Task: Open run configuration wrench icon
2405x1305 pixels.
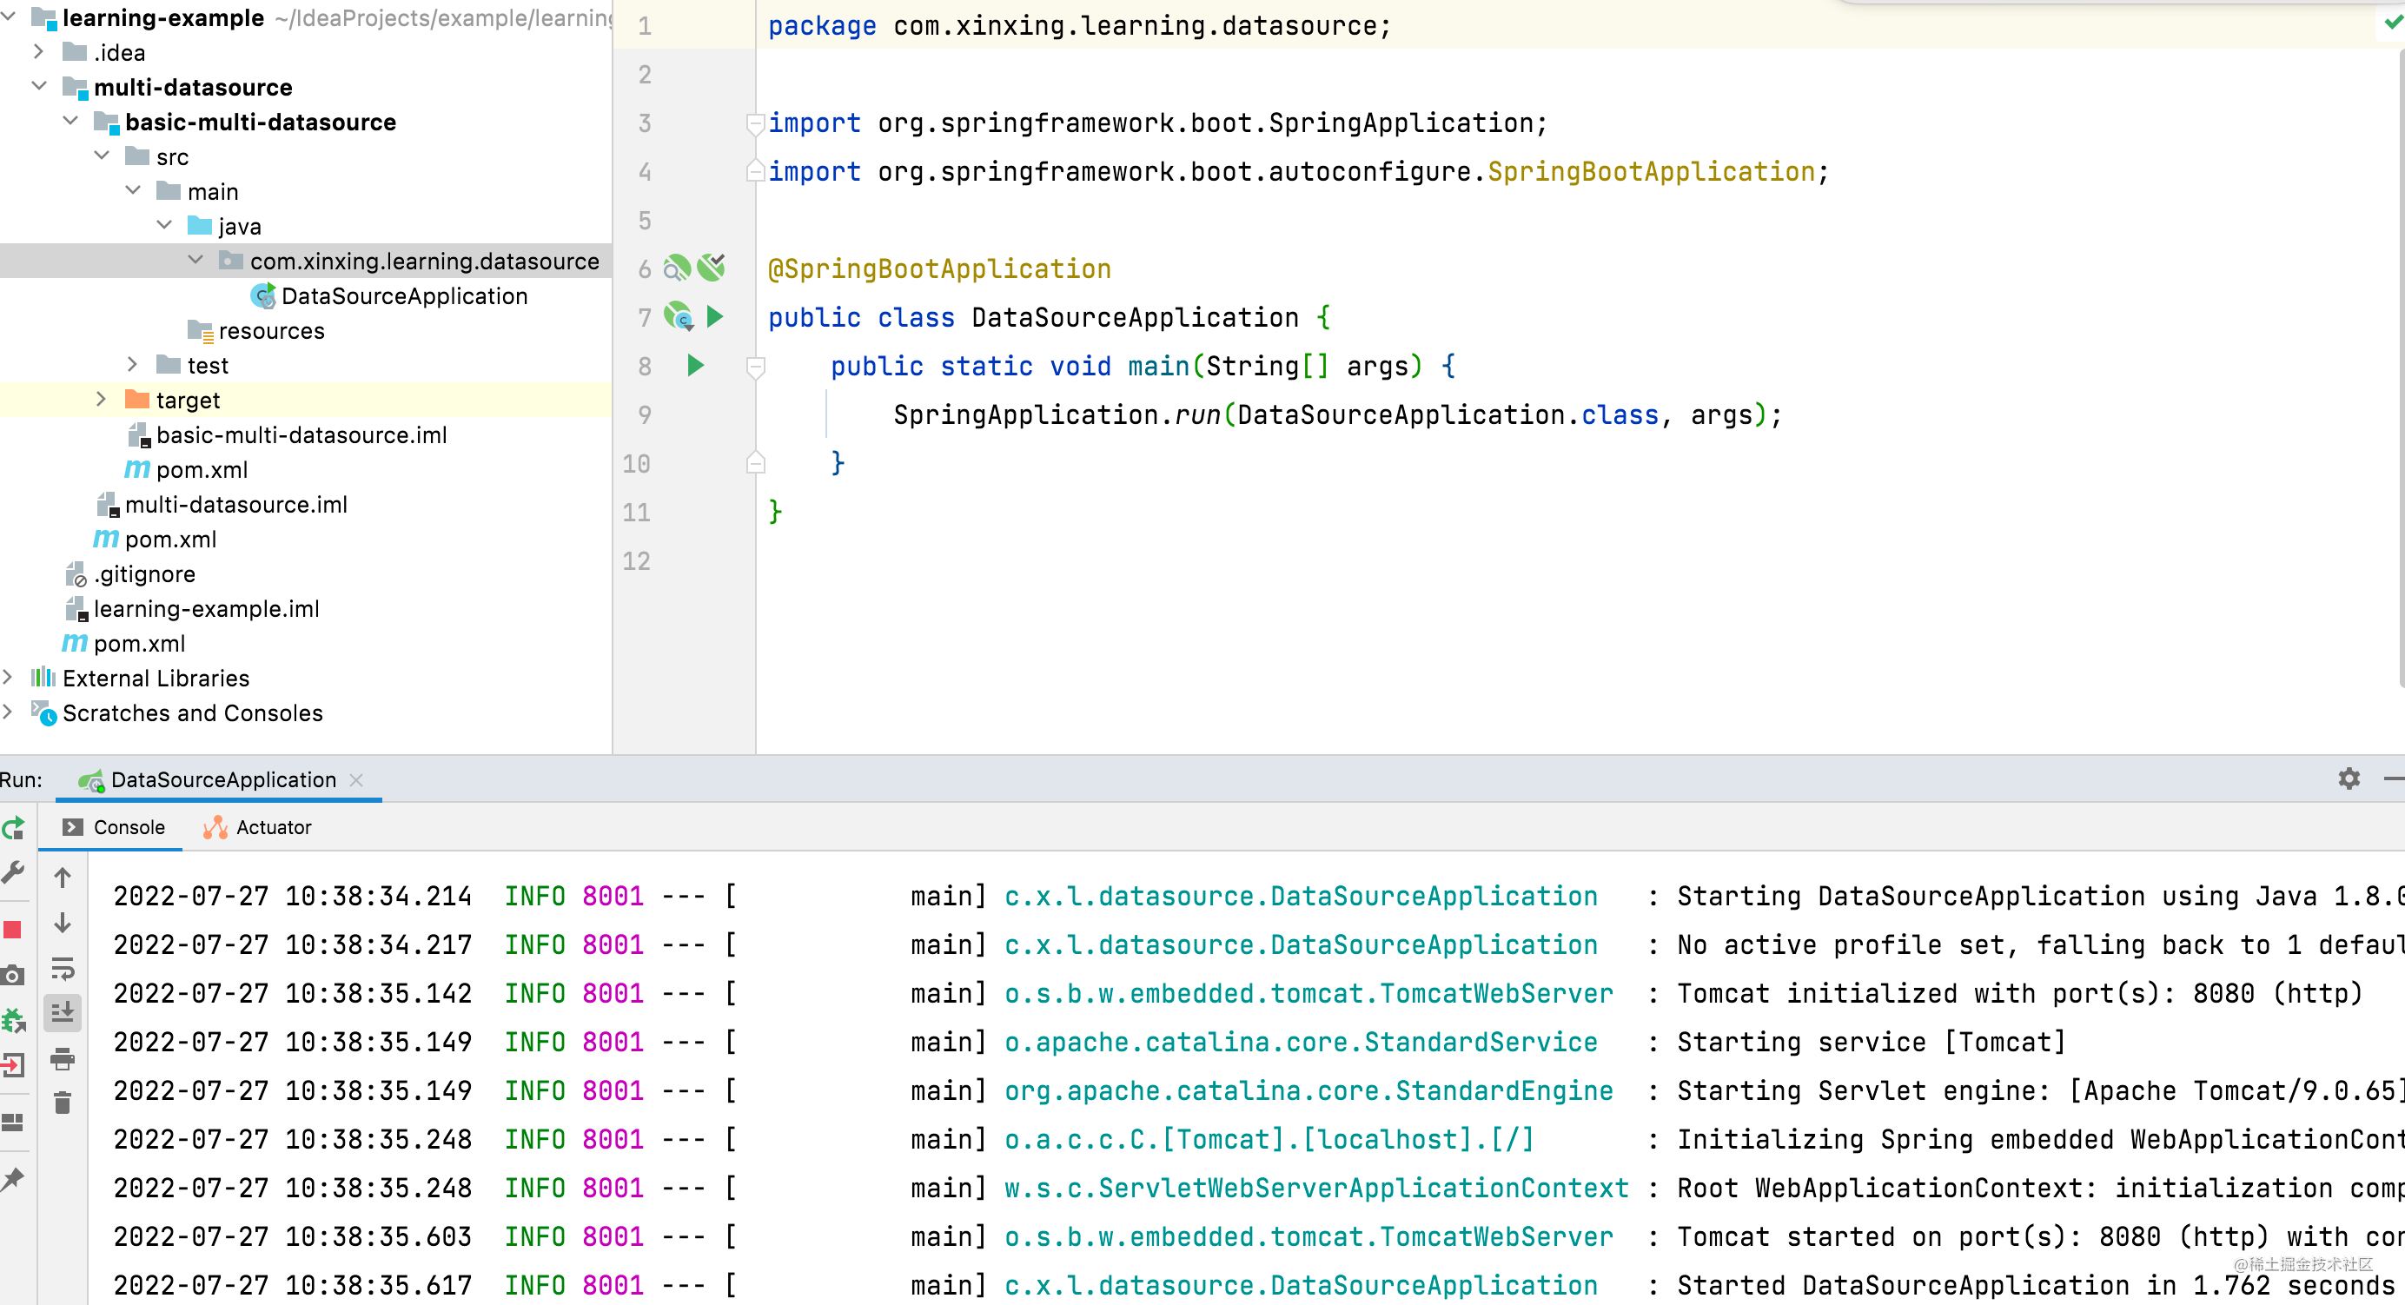Action: (13, 873)
